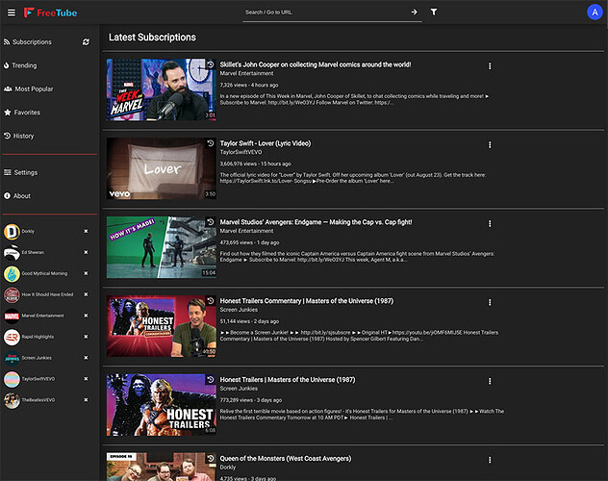Screen dimensions: 608x481
Task: Open the profile avatar 'A'
Action: pyautogui.click(x=594, y=13)
